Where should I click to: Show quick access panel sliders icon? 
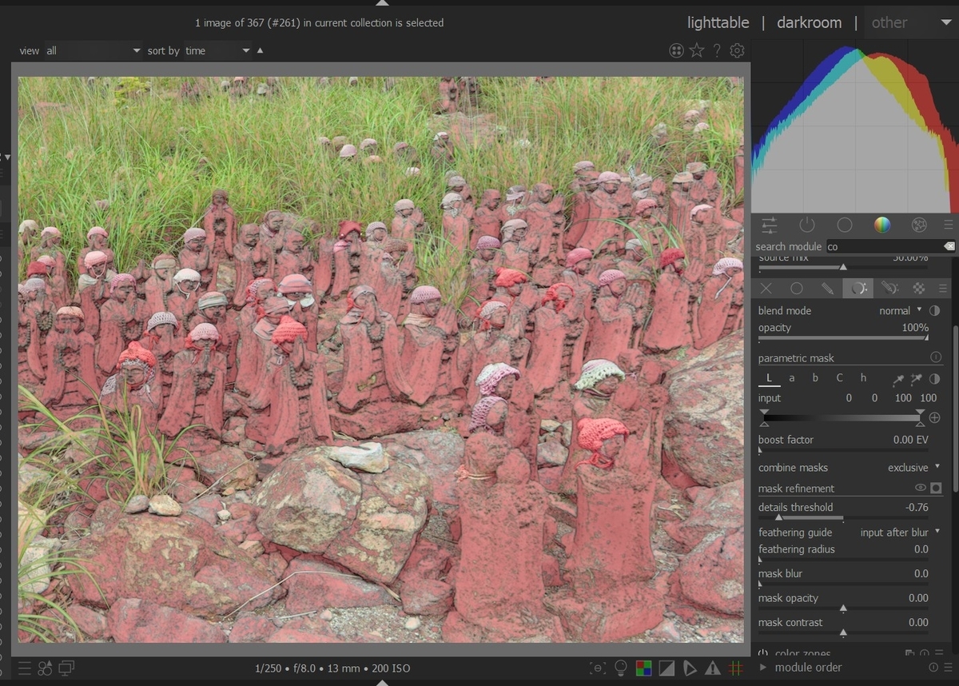point(770,225)
